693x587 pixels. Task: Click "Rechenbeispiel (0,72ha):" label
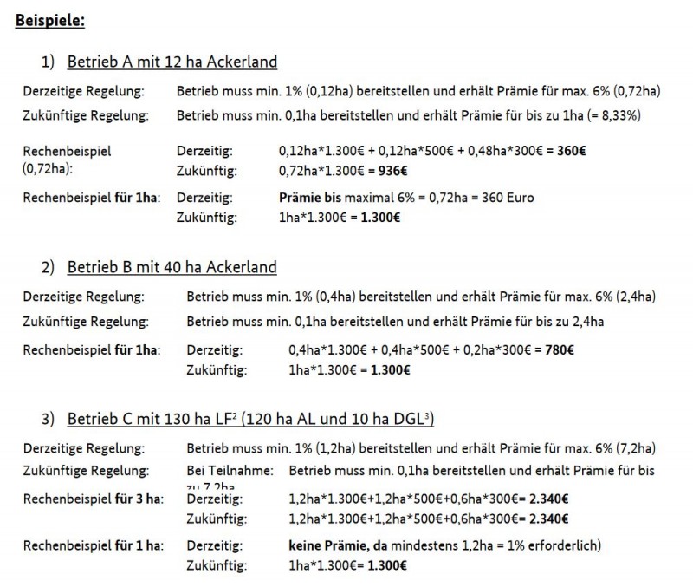(67, 160)
